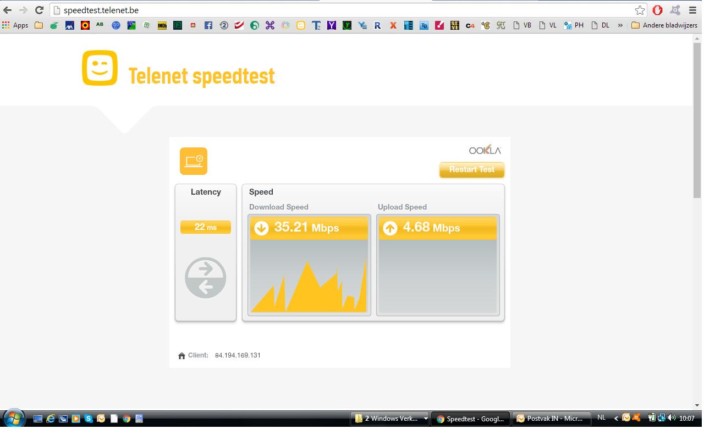Click the NL language indicator
The width and height of the screenshot is (704, 440).
[601, 418]
